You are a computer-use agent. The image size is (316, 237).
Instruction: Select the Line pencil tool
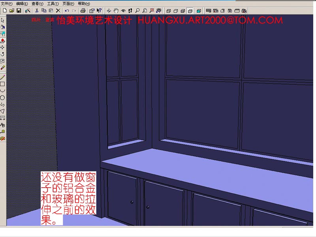point(3,77)
